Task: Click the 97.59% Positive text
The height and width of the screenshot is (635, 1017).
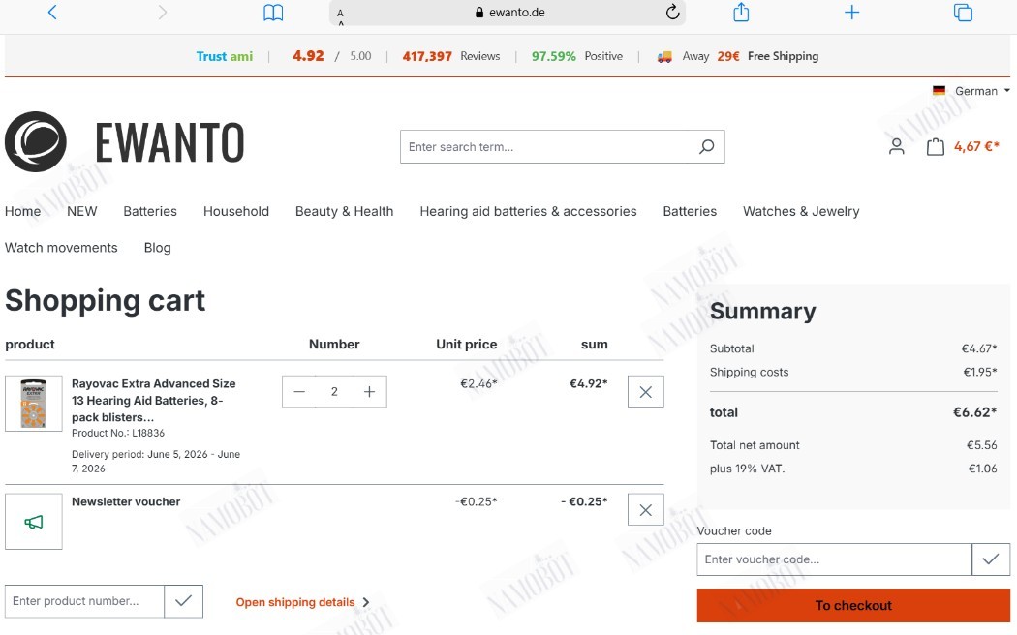Action: point(576,56)
